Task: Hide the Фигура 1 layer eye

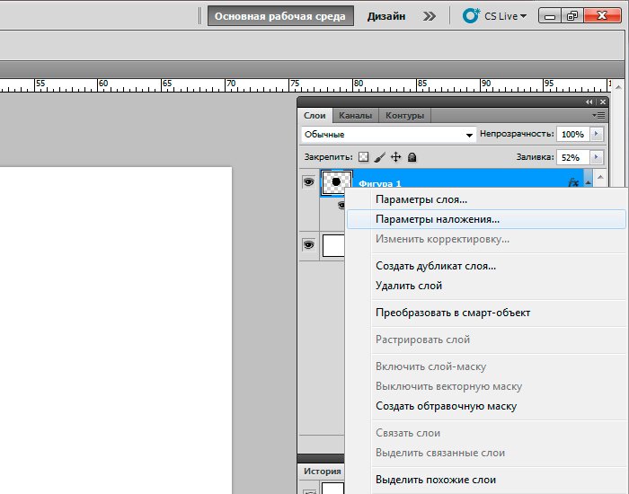Action: [308, 181]
